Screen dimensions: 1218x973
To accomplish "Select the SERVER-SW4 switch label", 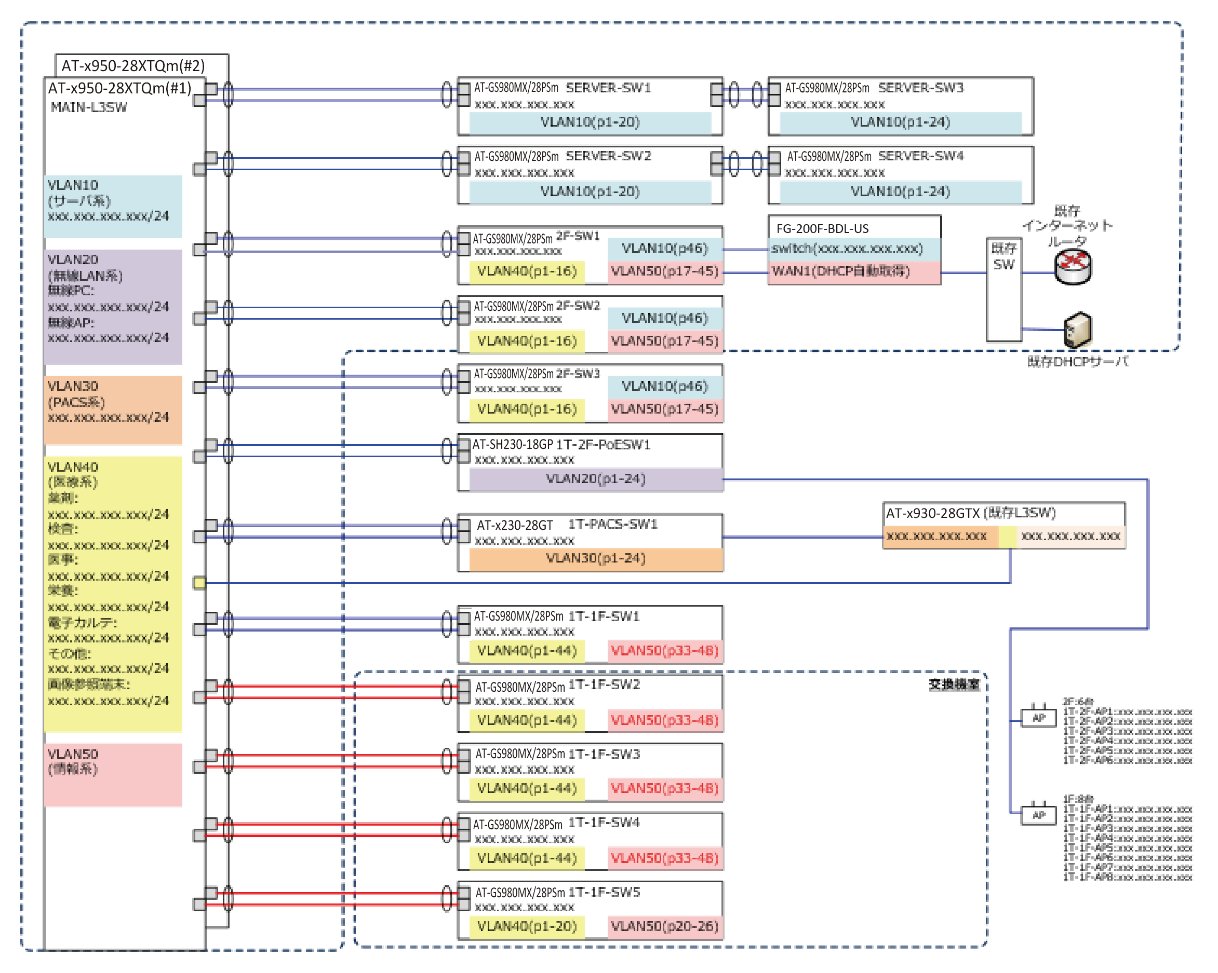I will pos(921,156).
